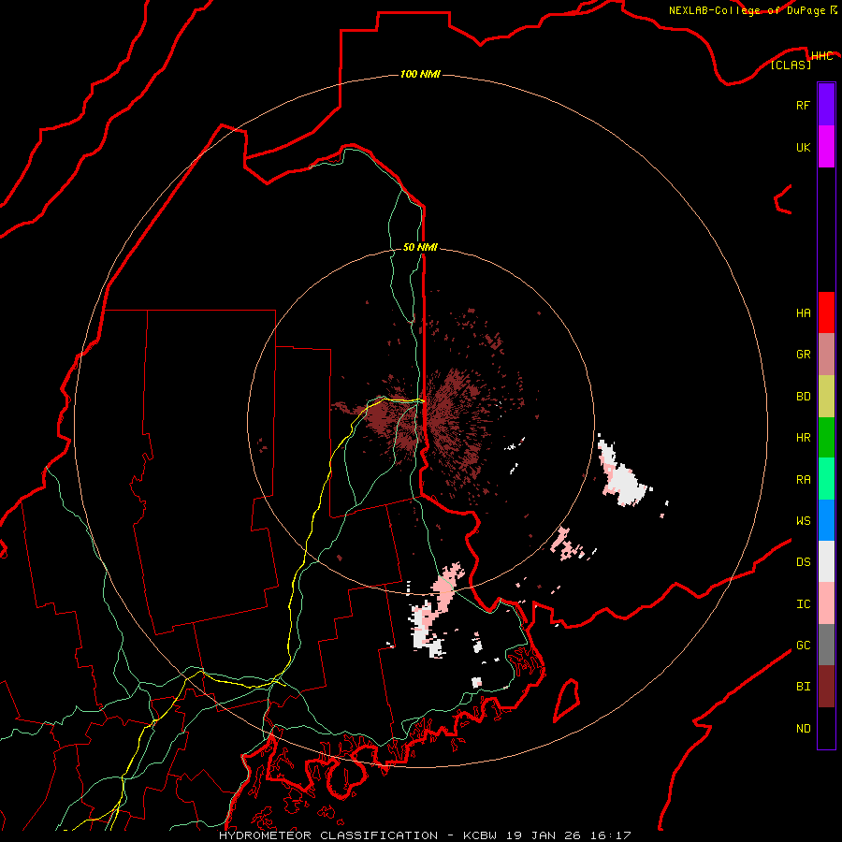Click the 16:17 timestamp text
The height and width of the screenshot is (842, 842).
pyautogui.click(x=612, y=835)
